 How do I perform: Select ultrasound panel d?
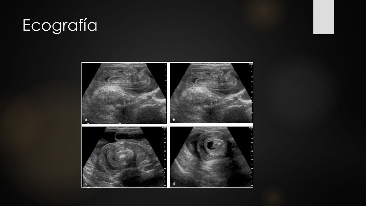coord(211,157)
